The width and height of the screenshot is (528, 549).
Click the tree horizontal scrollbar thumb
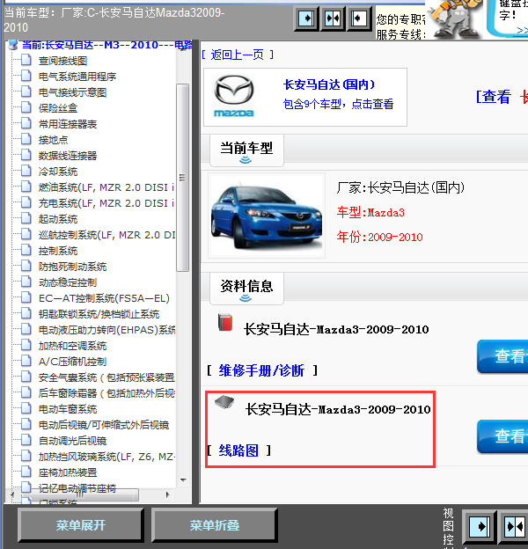[79, 494]
